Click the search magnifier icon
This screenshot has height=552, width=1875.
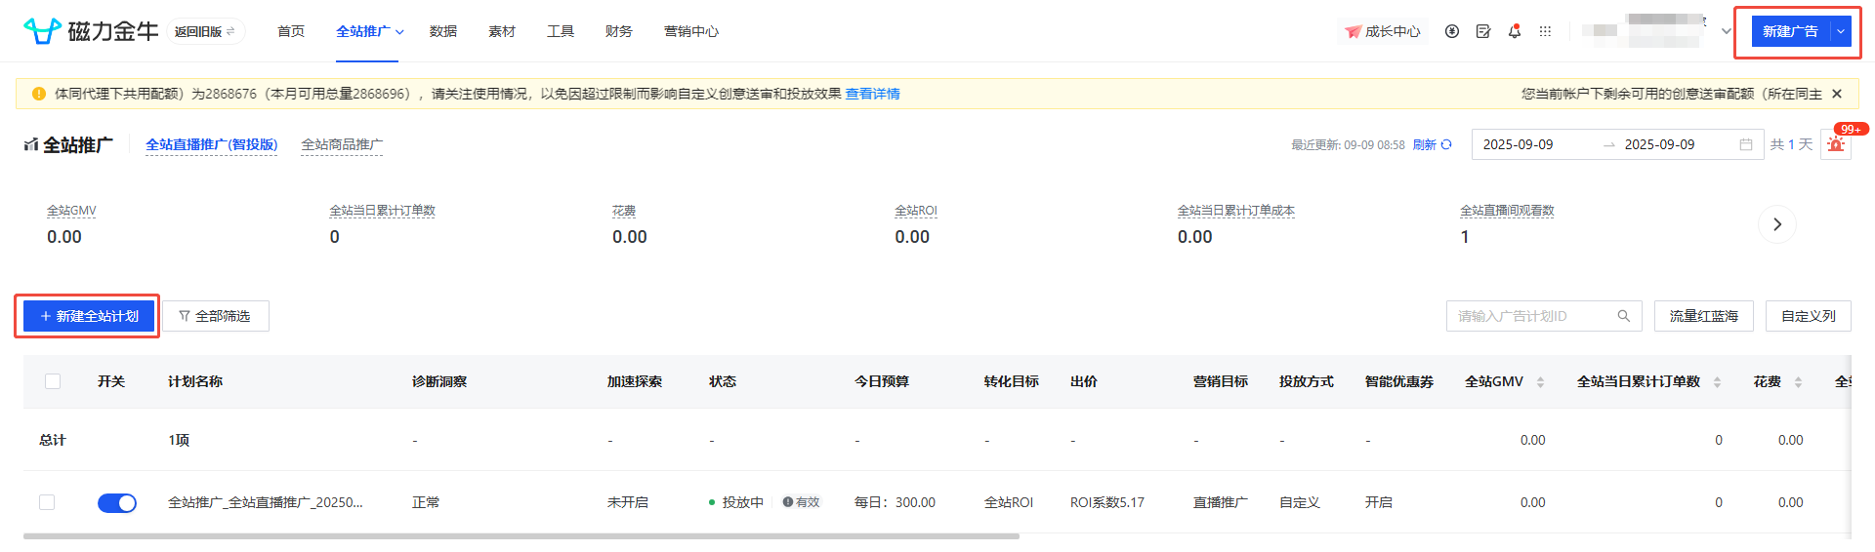tap(1624, 316)
